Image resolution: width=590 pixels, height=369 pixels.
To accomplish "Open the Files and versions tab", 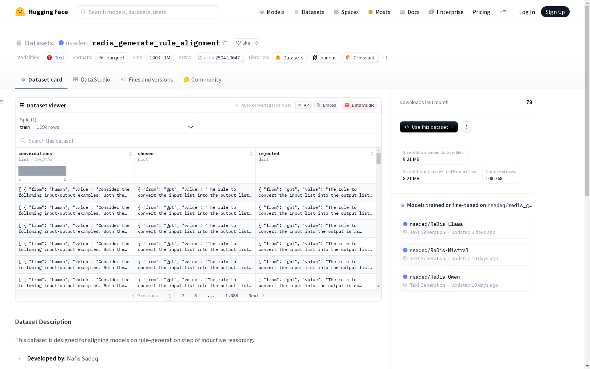I will (147, 80).
